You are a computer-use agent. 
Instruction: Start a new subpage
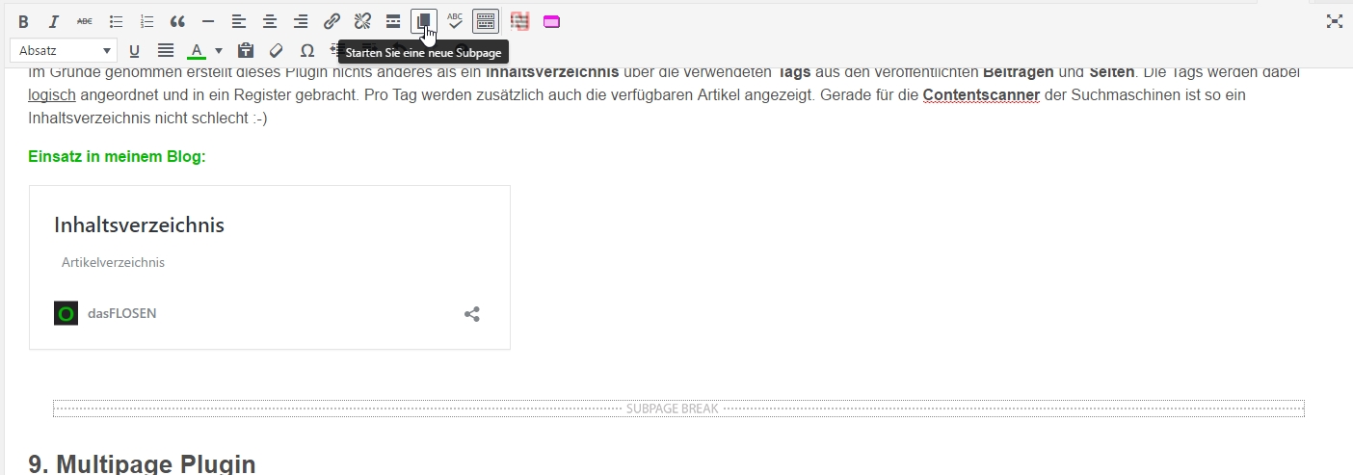[424, 21]
